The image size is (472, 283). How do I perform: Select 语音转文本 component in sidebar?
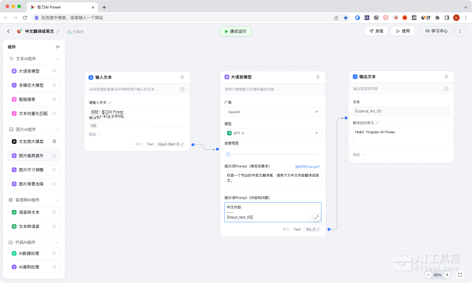point(35,212)
